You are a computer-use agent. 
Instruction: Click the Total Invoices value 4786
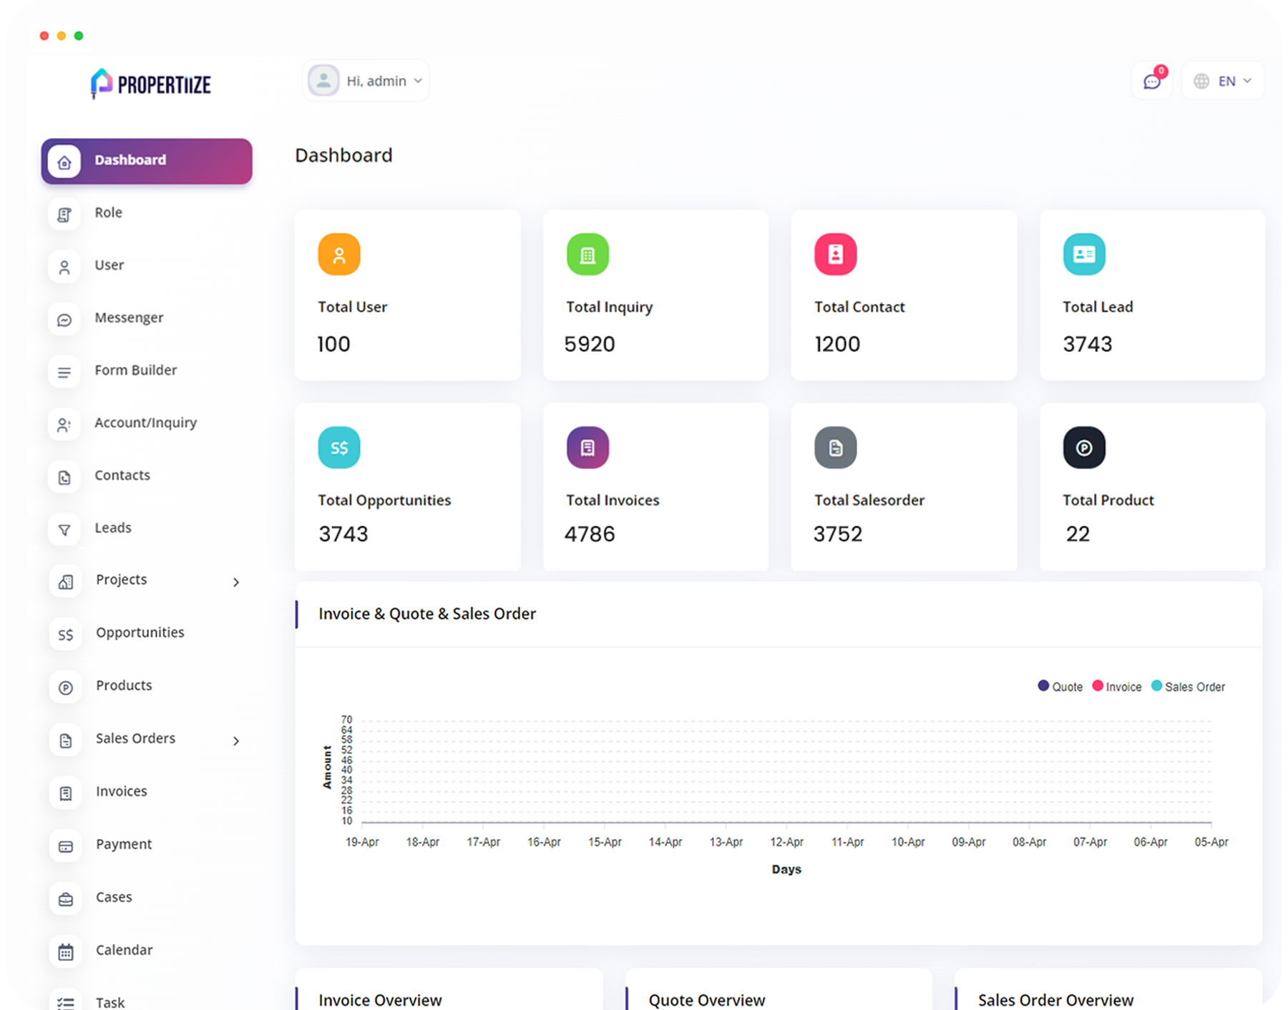(590, 534)
